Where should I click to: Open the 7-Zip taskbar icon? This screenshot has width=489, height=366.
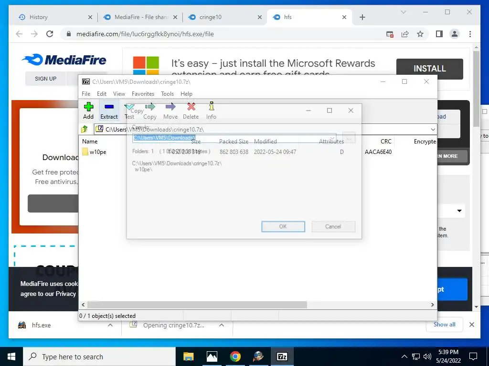coord(282,356)
